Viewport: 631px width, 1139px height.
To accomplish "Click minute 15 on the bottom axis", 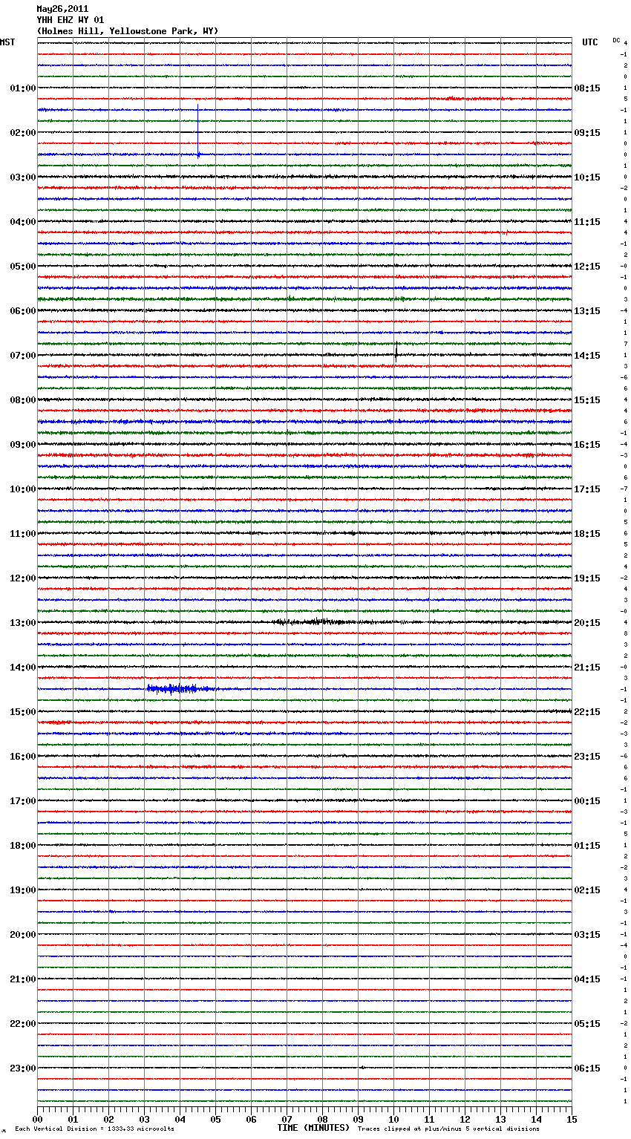I will tap(572, 1119).
